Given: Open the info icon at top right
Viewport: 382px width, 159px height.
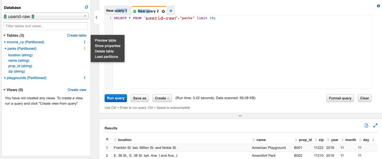Looking at the screenshot, I should coord(378,6).
